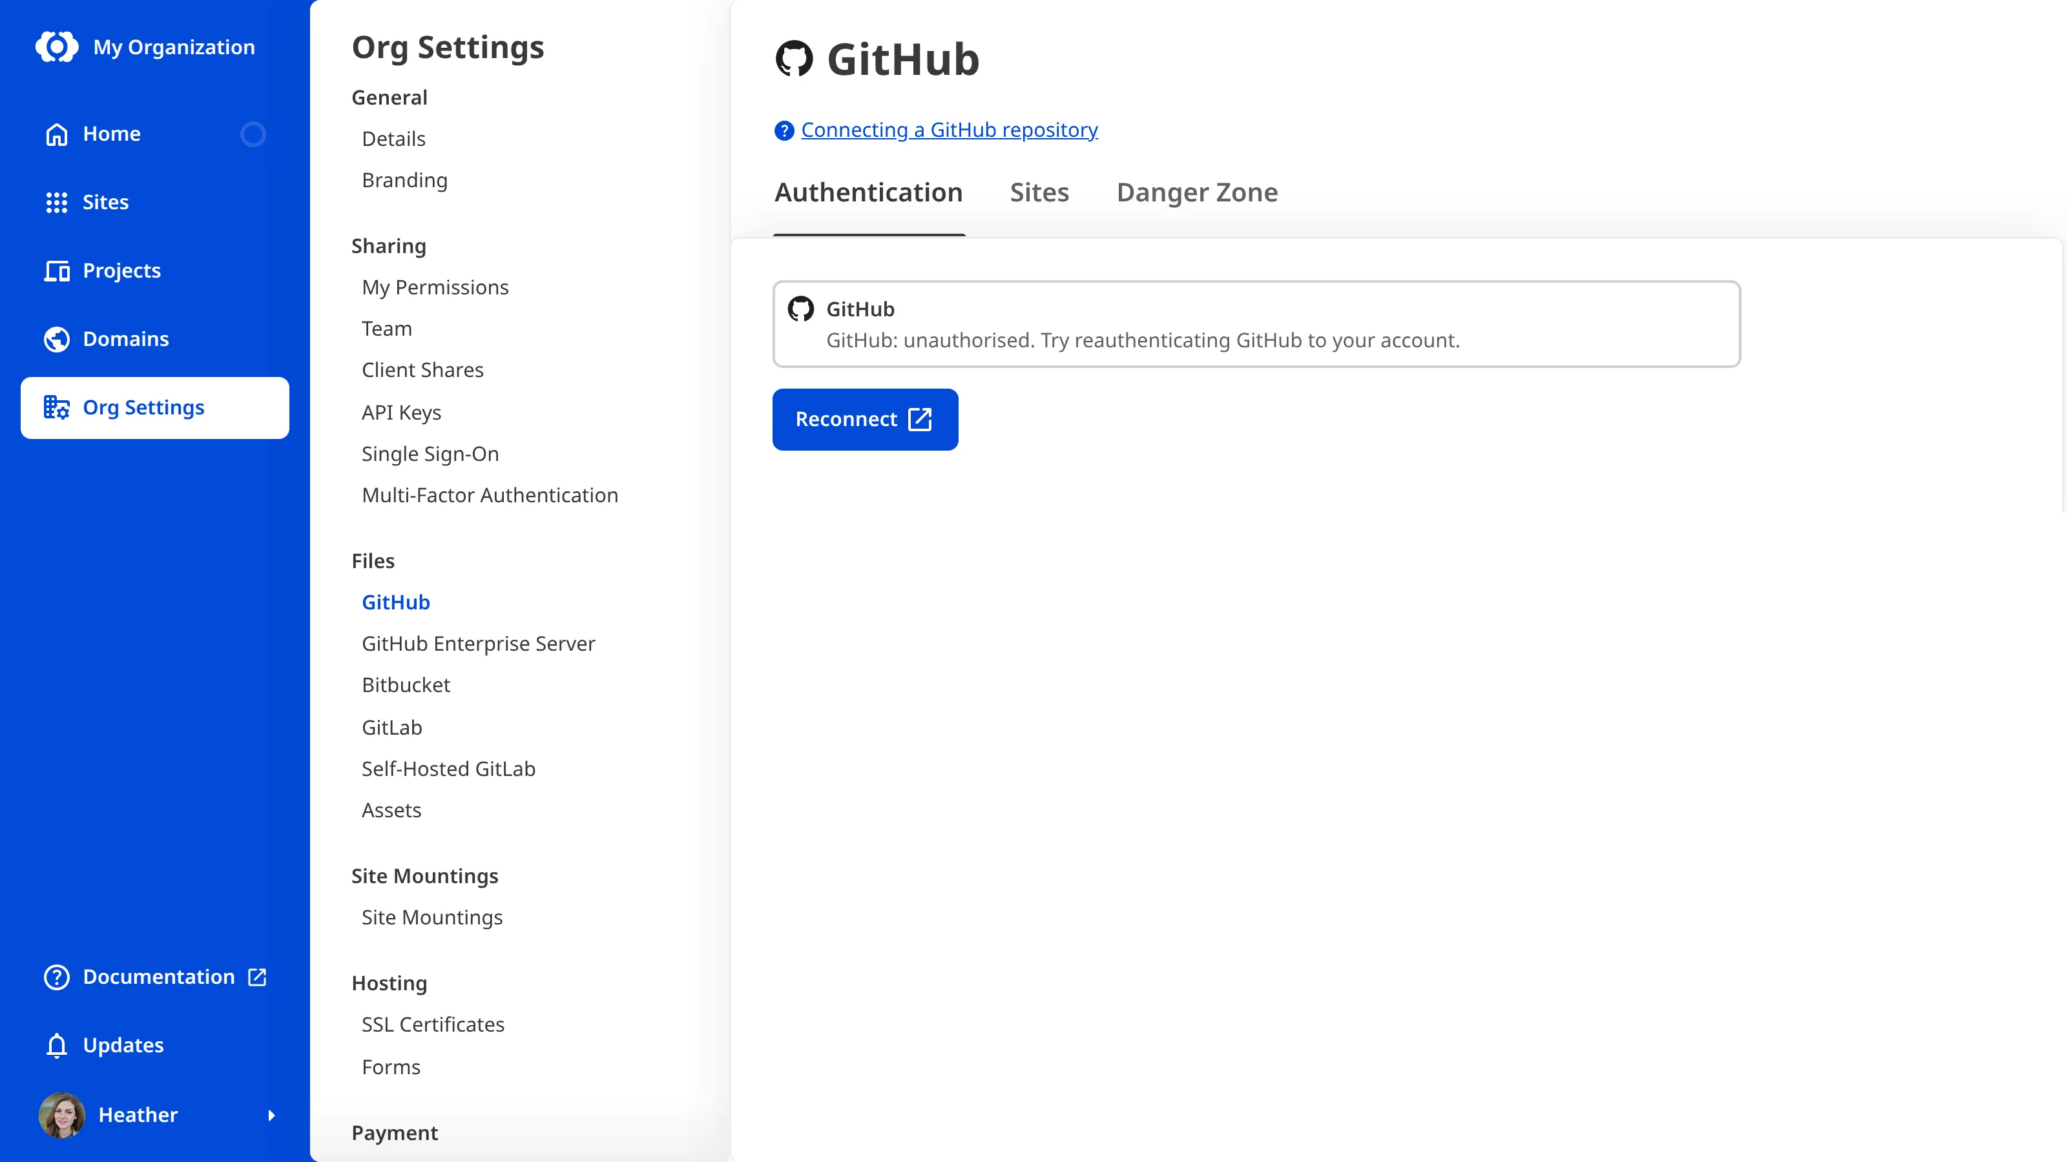Click the Site Mountings section heading
2067x1162 pixels.
point(424,876)
